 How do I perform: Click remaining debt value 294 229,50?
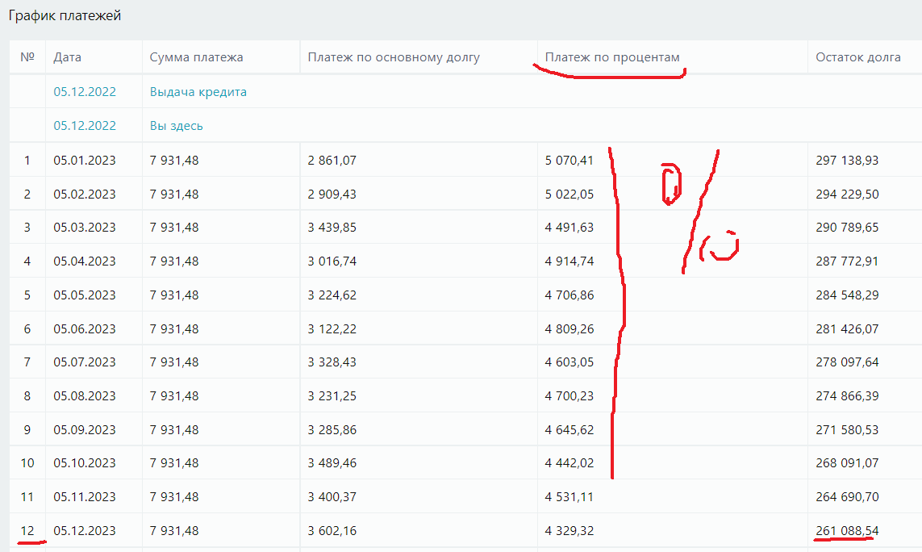pyautogui.click(x=847, y=194)
